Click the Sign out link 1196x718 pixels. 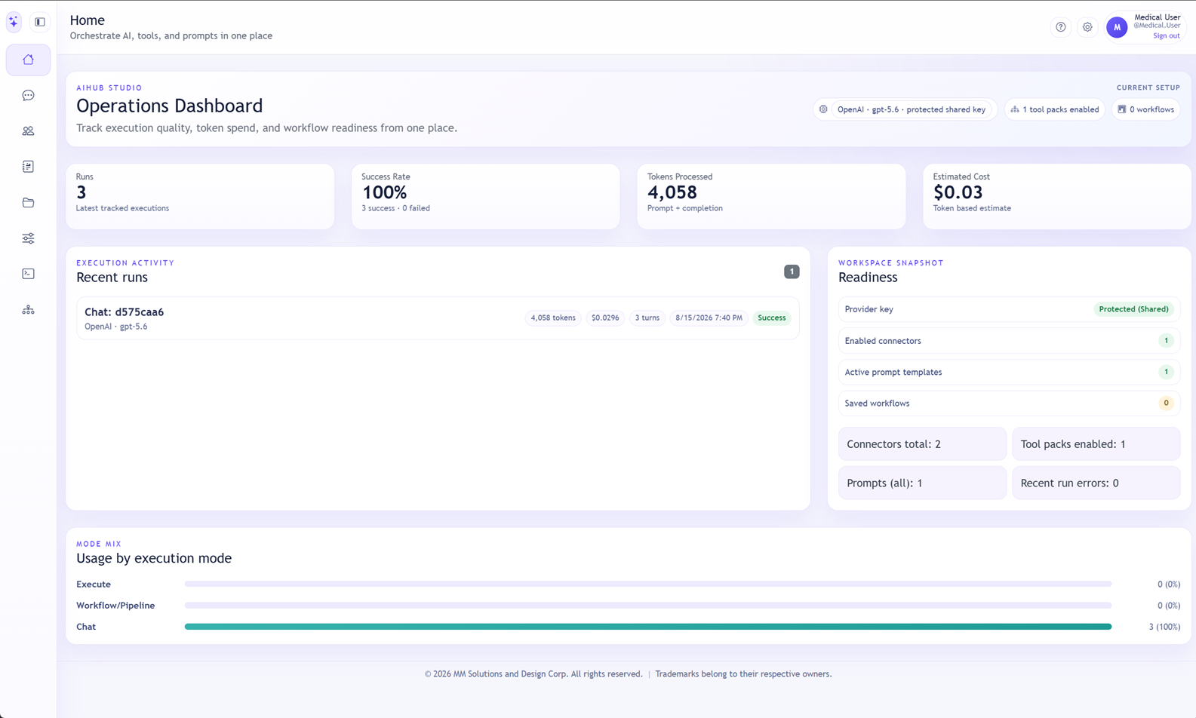pos(1166,35)
